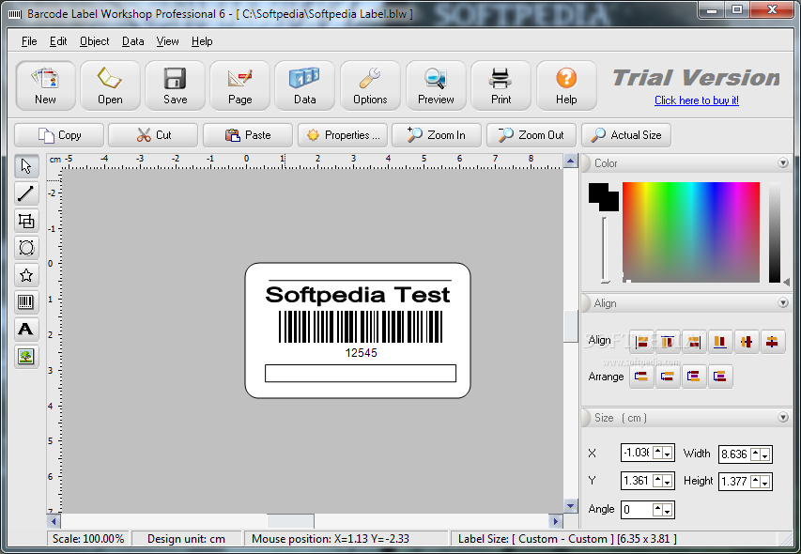Collapse the Align panel
801x554 pixels.
pyautogui.click(x=783, y=302)
